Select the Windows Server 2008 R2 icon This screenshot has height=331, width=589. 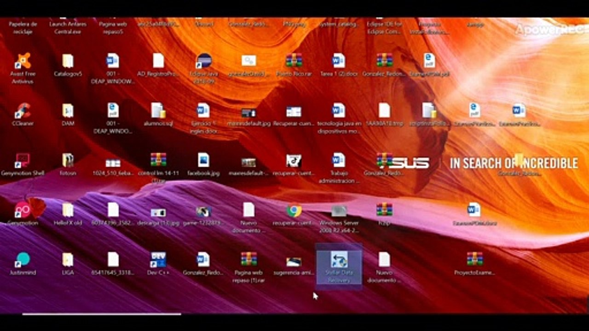coord(339,219)
